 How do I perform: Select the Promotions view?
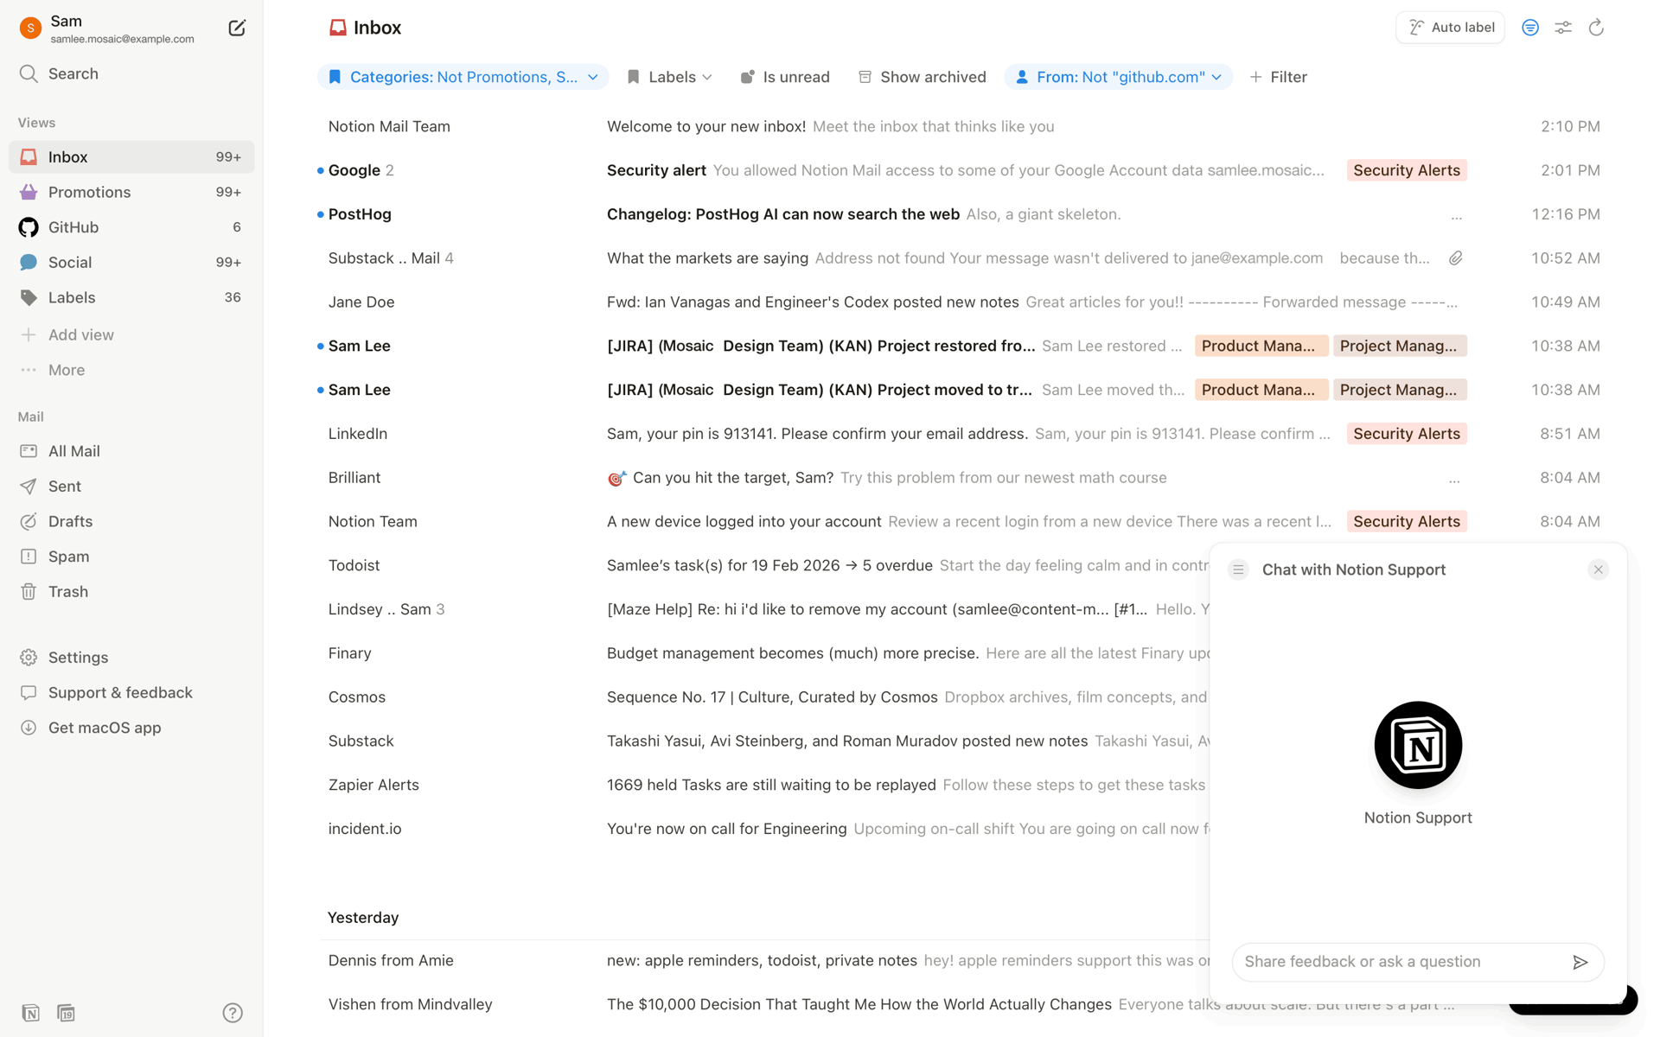[x=131, y=192]
